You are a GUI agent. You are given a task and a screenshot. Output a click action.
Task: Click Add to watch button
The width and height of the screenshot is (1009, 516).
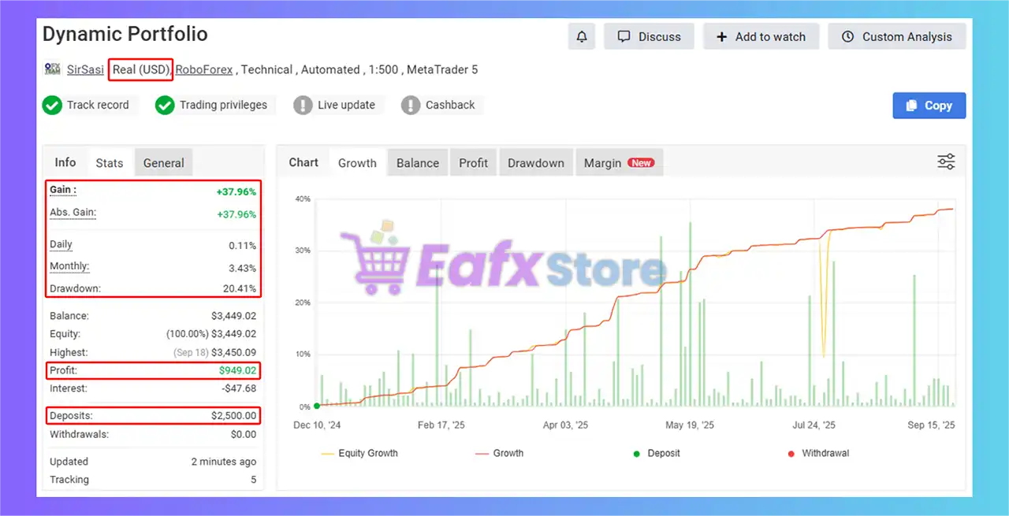coord(761,36)
